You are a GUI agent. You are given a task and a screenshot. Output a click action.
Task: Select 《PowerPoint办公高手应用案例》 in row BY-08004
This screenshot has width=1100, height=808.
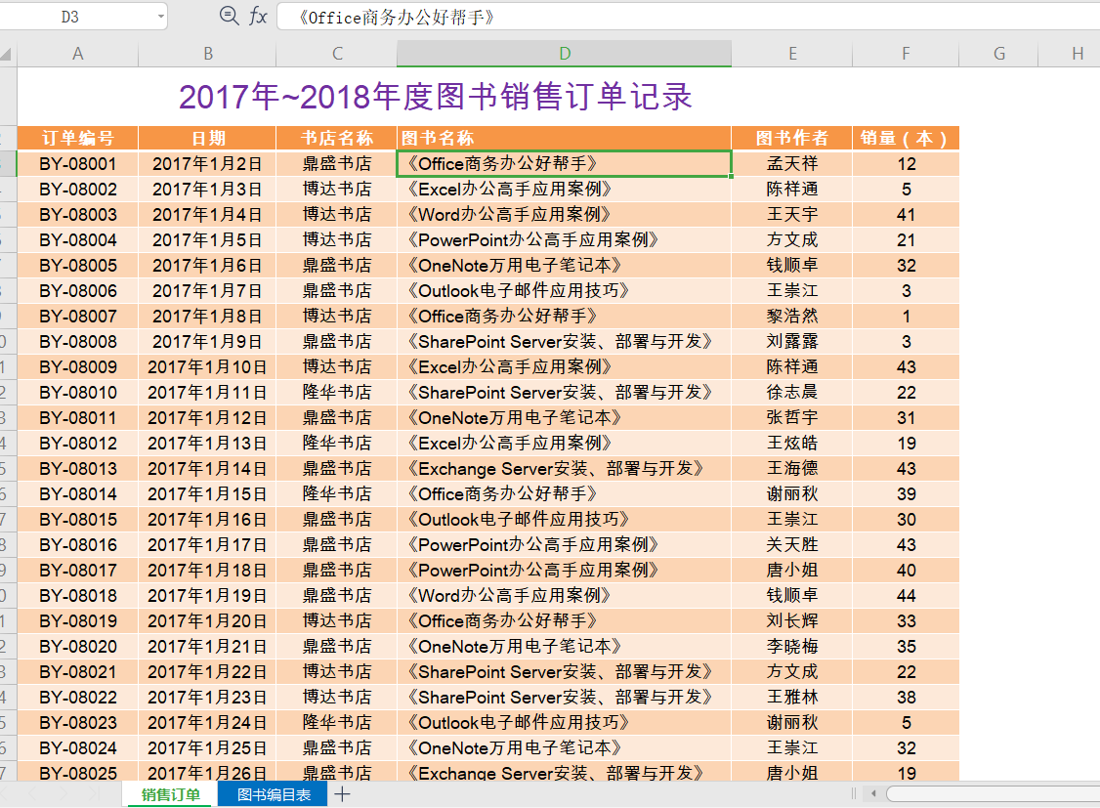coord(564,240)
